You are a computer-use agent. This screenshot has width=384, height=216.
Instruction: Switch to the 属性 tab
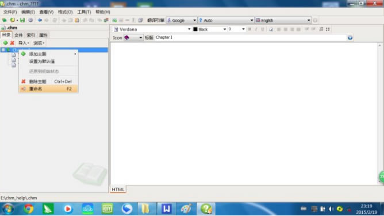click(43, 35)
